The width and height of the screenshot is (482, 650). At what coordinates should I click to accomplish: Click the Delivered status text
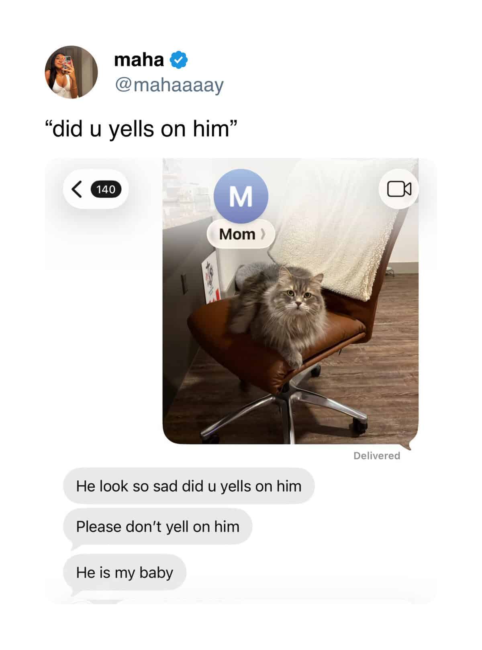tap(377, 456)
